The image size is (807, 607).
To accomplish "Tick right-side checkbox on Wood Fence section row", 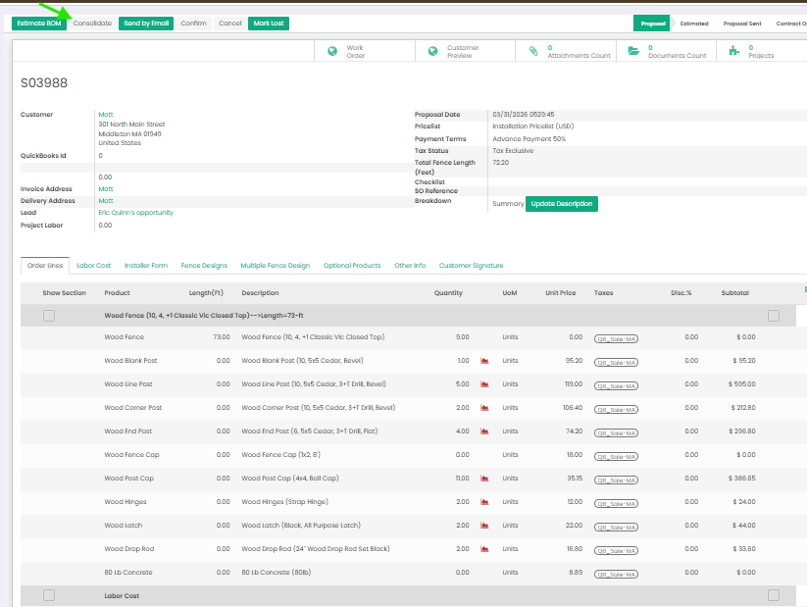I will point(774,316).
